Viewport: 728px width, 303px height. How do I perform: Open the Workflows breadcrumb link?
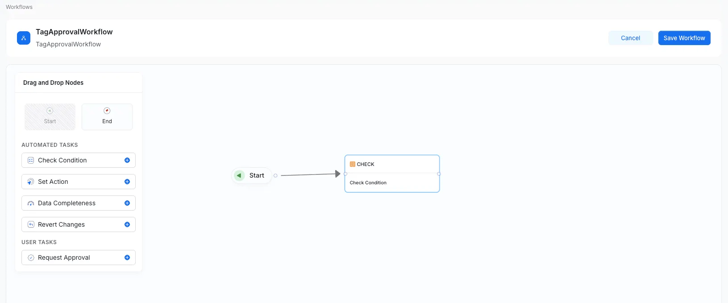pos(19,7)
